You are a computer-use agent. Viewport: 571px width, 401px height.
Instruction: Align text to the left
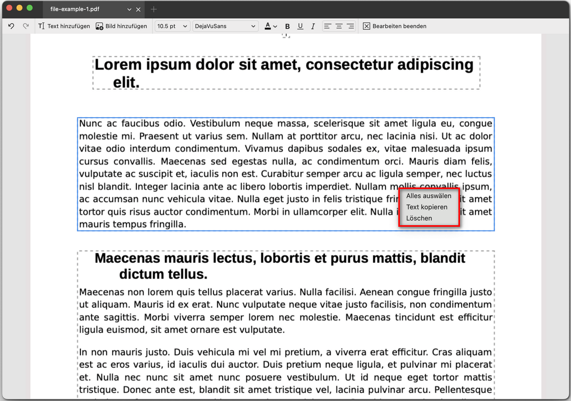click(x=328, y=26)
